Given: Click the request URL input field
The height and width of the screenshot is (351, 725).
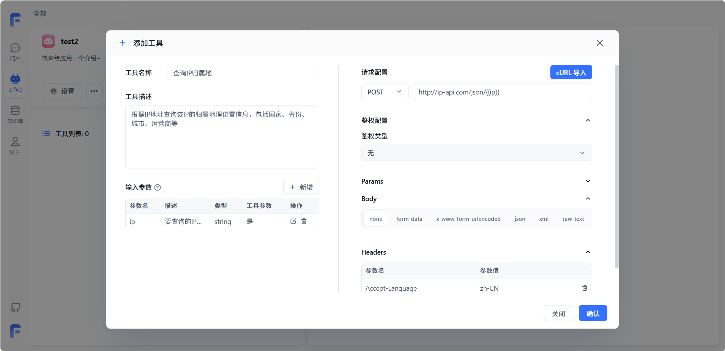Looking at the screenshot, I should (502, 92).
